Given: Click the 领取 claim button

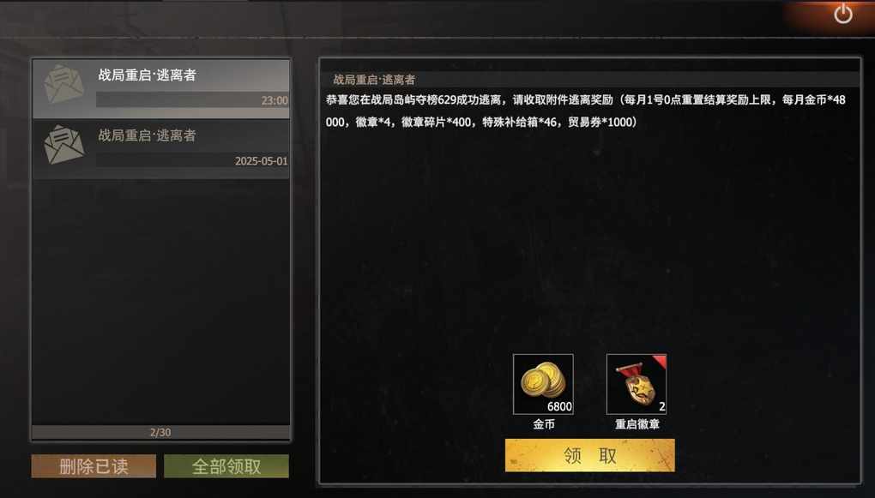Looking at the screenshot, I should [590, 455].
